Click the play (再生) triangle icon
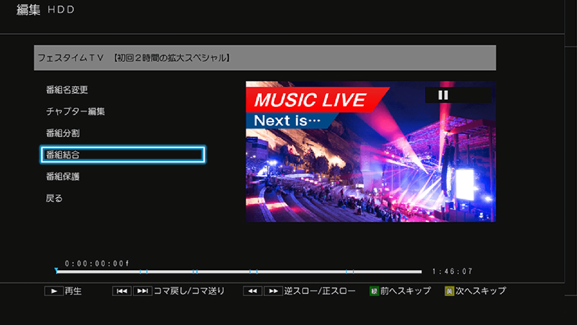This screenshot has height=325, width=577. pyautogui.click(x=54, y=291)
